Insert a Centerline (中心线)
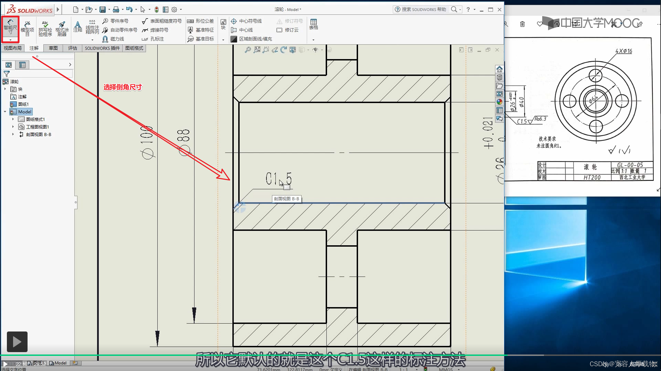 242,30
